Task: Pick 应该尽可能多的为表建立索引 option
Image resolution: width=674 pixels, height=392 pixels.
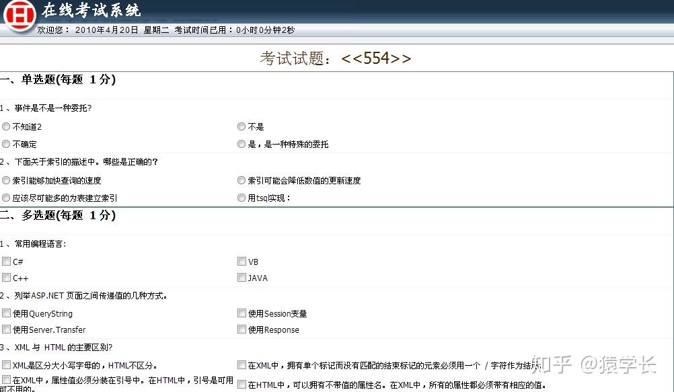Action: 6,198
